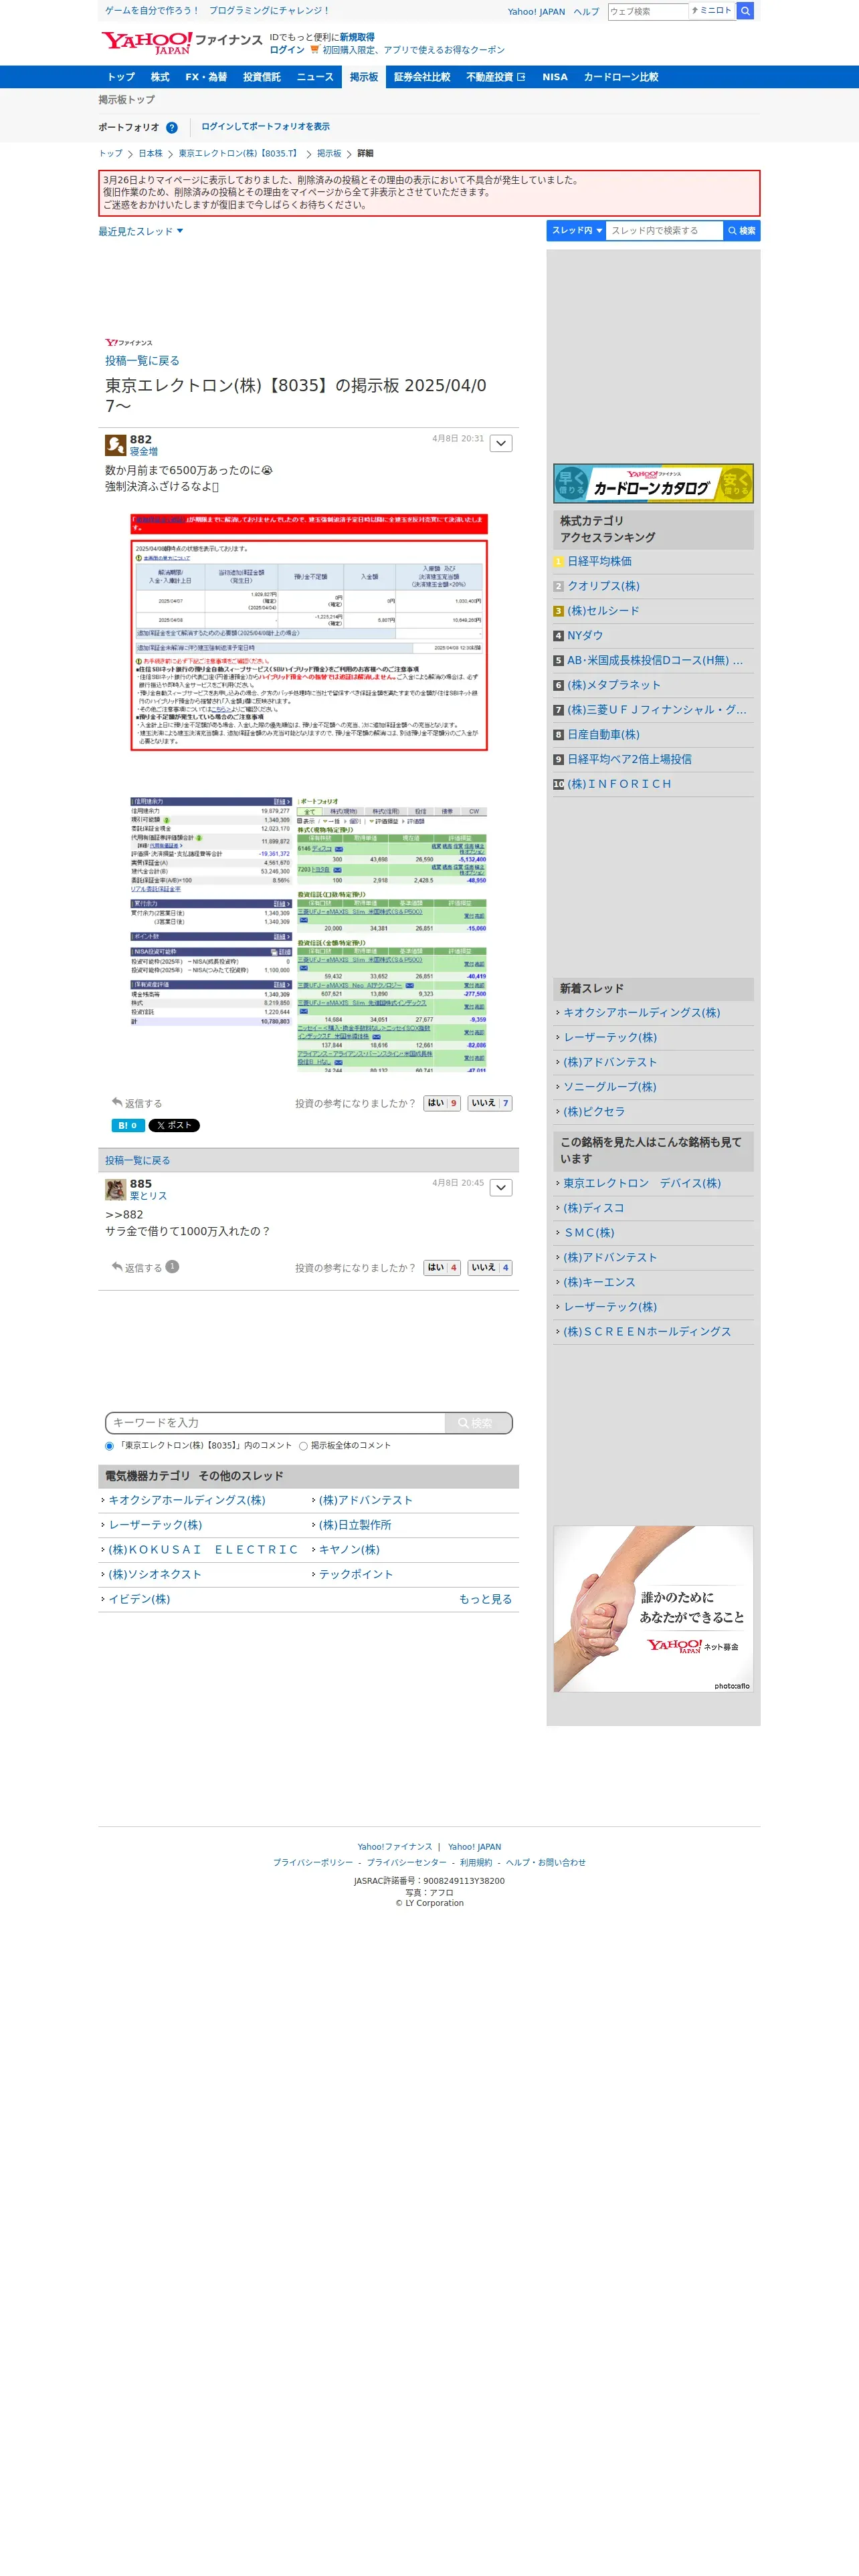Select radio for 東京エレクトロン board comments

(109, 1446)
